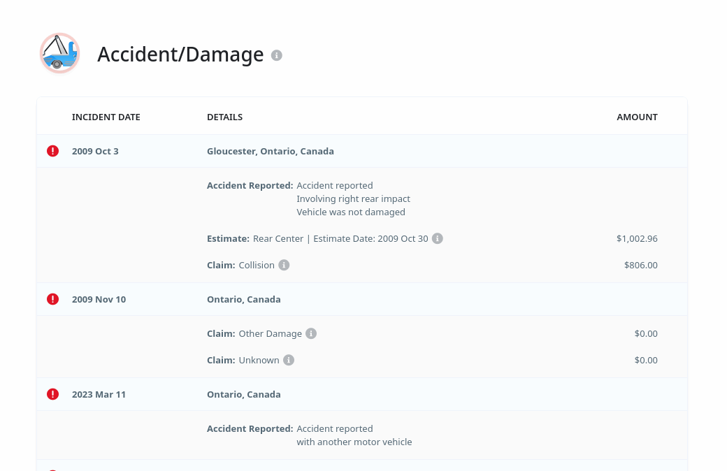Open info icon beside the Unknown claim
This screenshot has height=471, width=727.
pyautogui.click(x=289, y=360)
